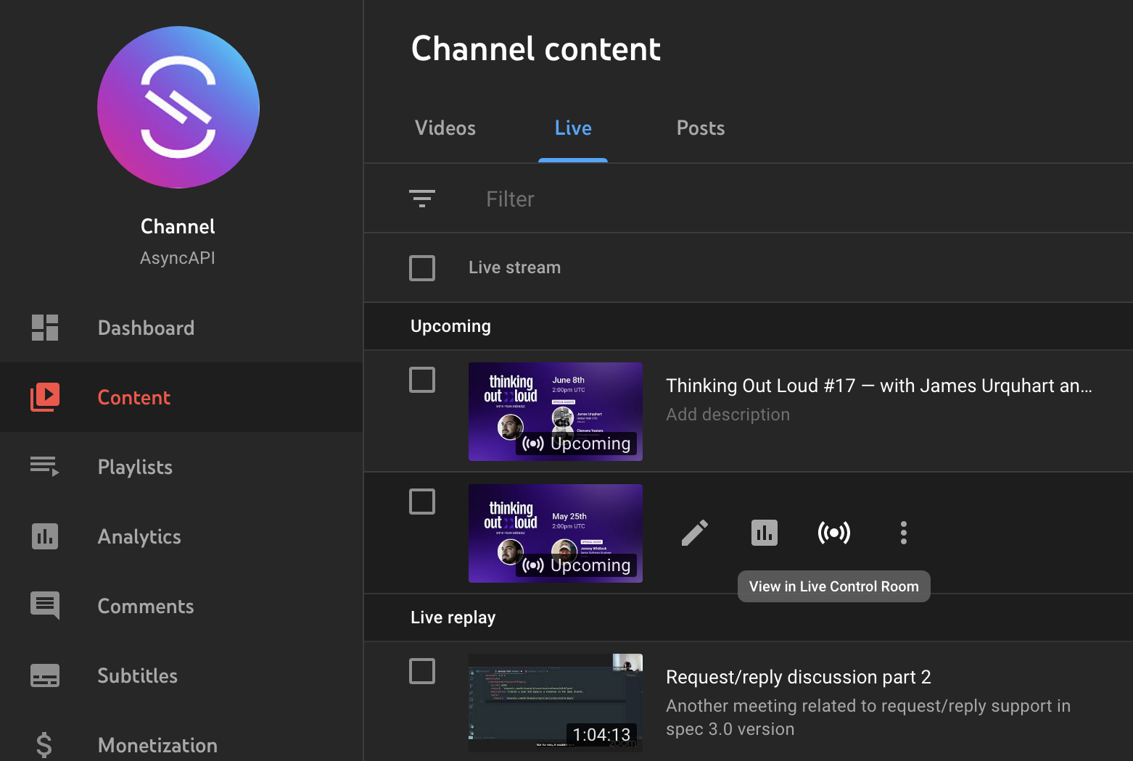Open Playlists section label

pos(135,467)
